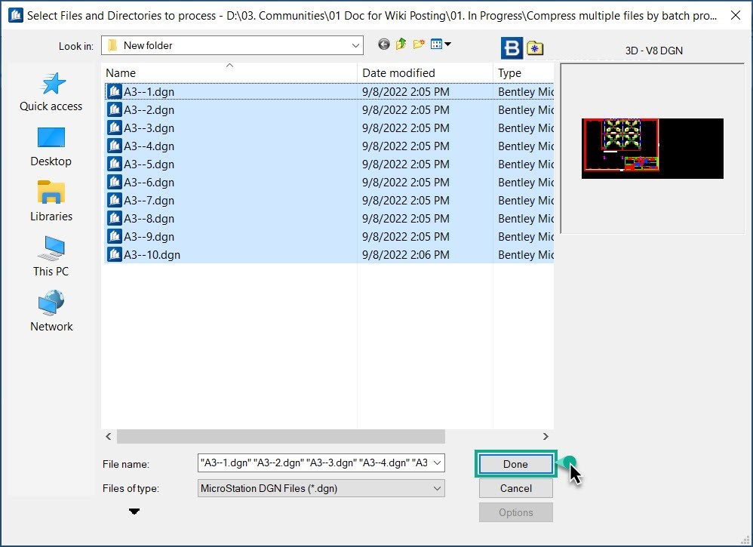Open Libraries in places bar
This screenshot has width=753, height=547.
click(51, 201)
